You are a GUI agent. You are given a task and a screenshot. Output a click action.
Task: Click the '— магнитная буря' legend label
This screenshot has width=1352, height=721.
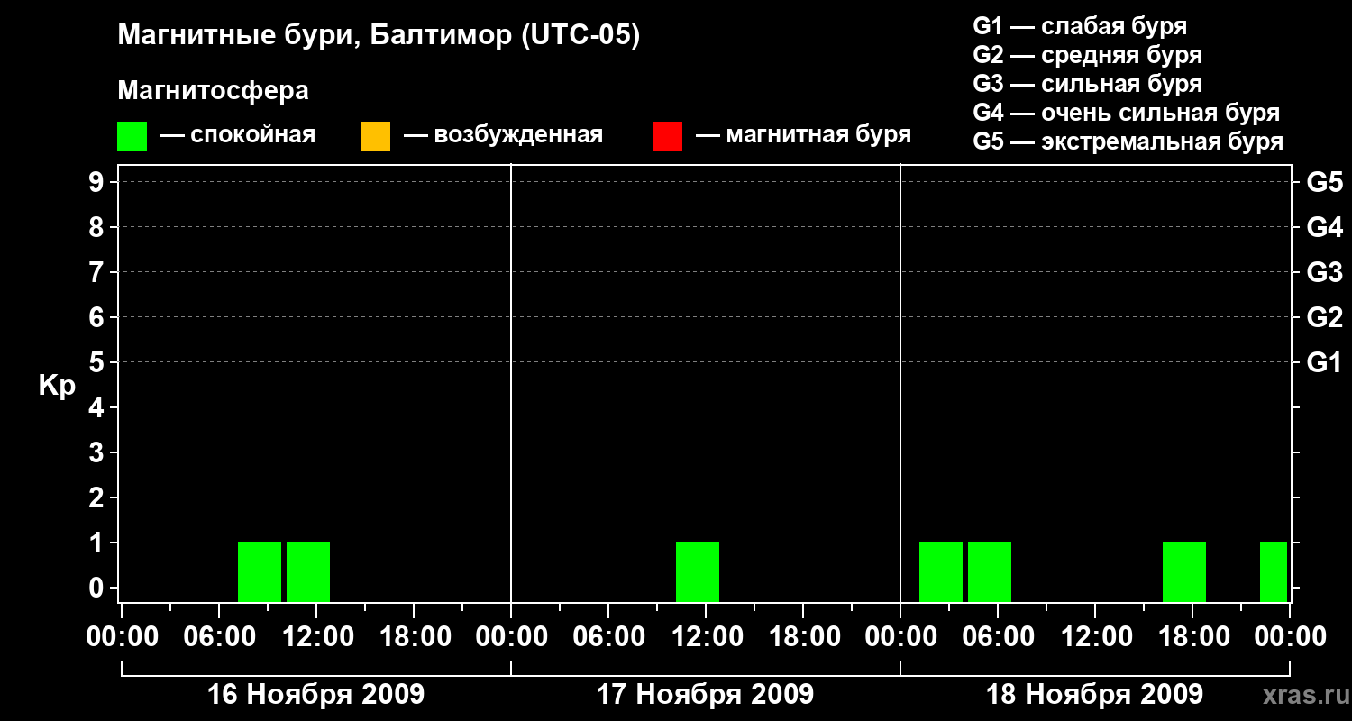[x=804, y=136]
